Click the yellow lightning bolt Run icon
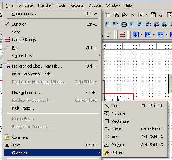The image size is (172, 160). click(x=133, y=15)
